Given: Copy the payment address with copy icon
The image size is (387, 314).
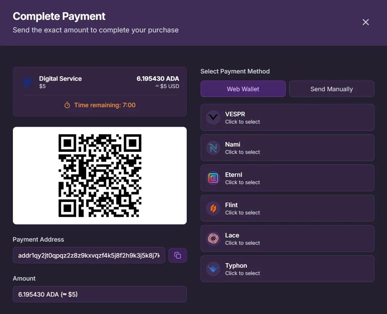Looking at the screenshot, I should tap(178, 256).
